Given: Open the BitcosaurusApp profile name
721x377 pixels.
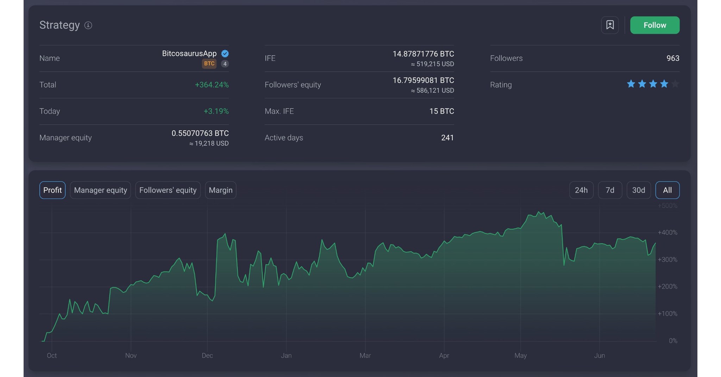Looking at the screenshot, I should tap(189, 53).
